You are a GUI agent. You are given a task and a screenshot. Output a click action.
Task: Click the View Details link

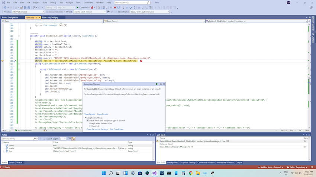(x=90, y=114)
